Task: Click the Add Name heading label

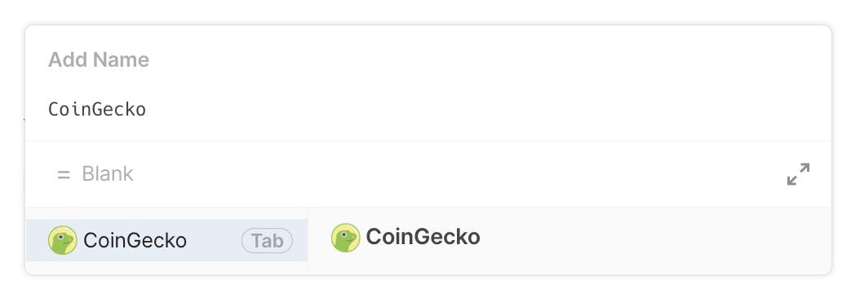Action: point(99,59)
